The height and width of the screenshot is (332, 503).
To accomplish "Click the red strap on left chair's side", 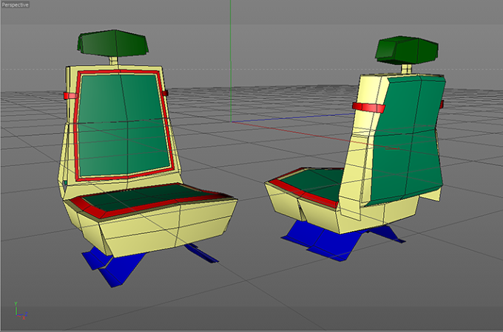I will click(x=70, y=96).
